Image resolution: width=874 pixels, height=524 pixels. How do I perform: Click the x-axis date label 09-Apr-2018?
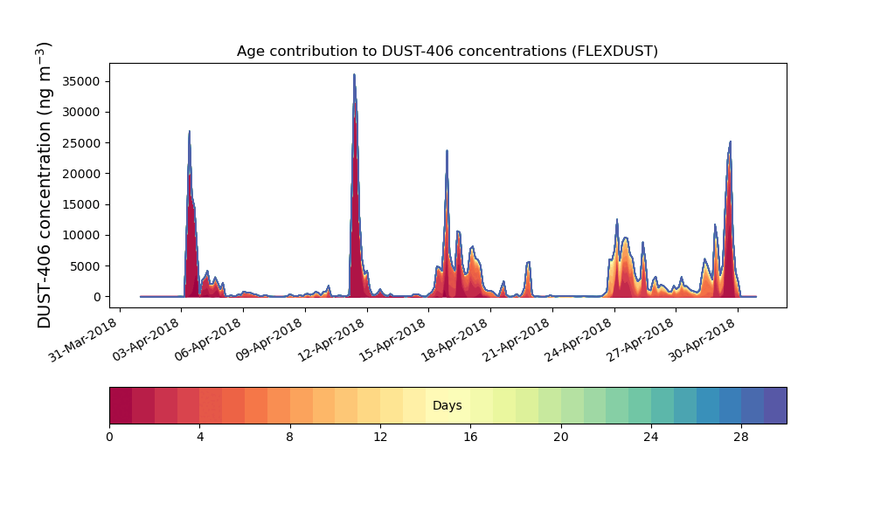[x=268, y=340]
